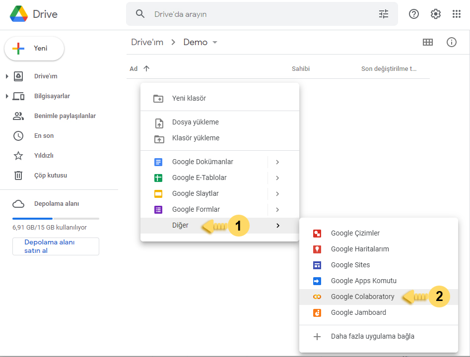Viewport: 470px width, 357px height.
Task: Expand Google E-Tablolar submenu arrow
Action: 277,178
